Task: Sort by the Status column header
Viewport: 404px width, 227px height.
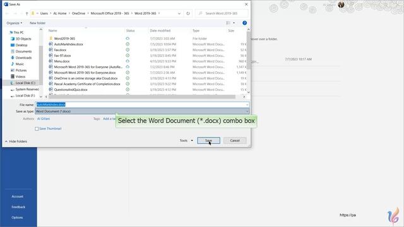Action: tap(131, 31)
